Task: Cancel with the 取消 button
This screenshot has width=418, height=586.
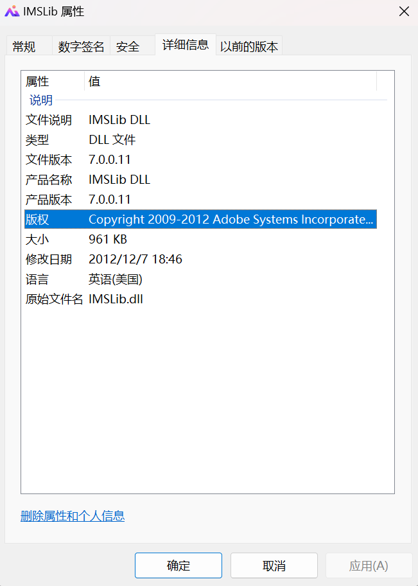Action: (x=274, y=565)
